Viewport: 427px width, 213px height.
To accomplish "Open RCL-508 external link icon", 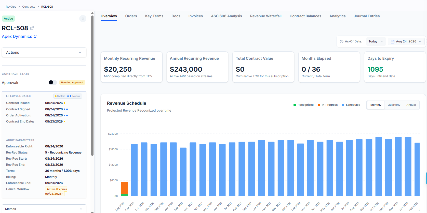I will pyautogui.click(x=32, y=28).
